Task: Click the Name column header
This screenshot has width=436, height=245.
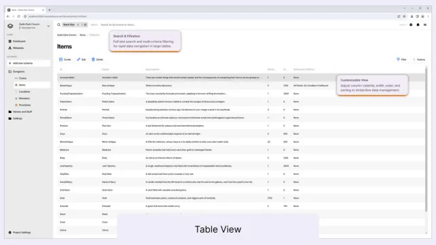Action: (106, 69)
